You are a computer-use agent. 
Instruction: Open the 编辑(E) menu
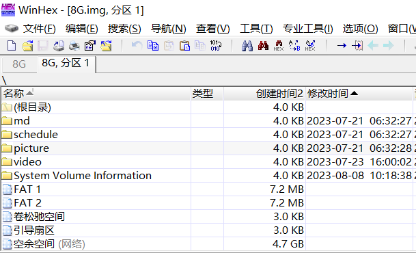(x=82, y=29)
